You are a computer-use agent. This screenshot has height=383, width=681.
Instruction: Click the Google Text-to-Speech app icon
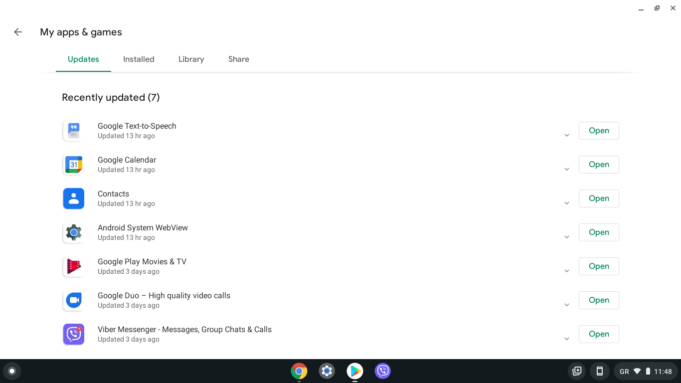(x=74, y=131)
